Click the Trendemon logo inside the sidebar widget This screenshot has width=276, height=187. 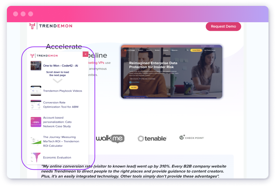[x=44, y=56]
